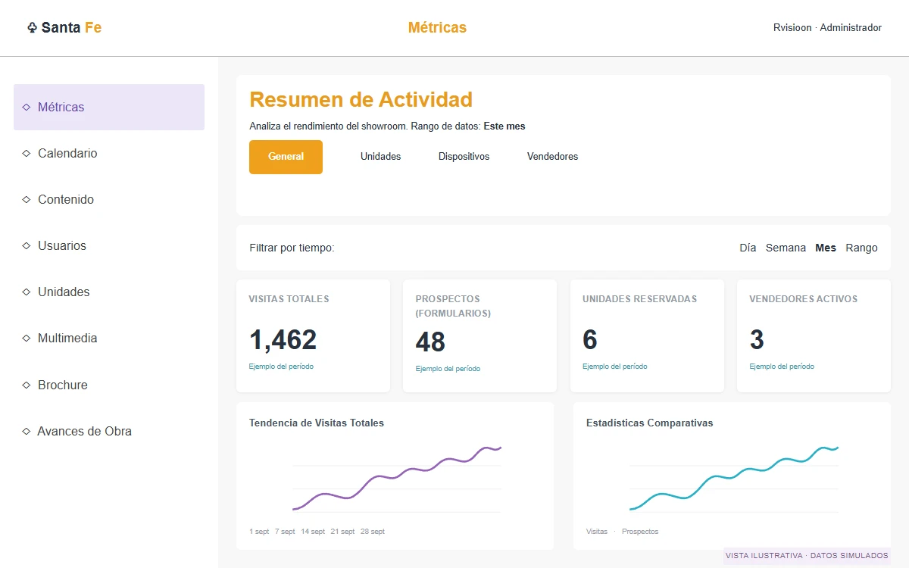Click the purple Tendencia de Visitas trend line
The width and height of the screenshot is (909, 568).
point(397,477)
